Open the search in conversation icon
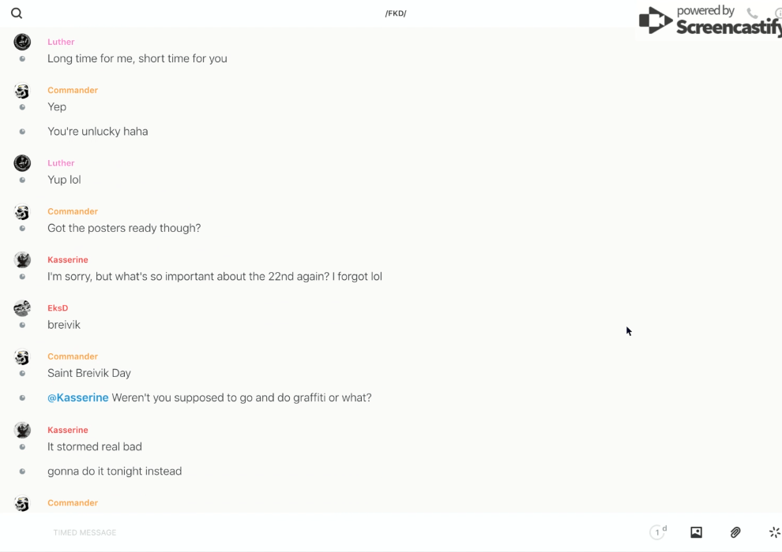This screenshot has width=782, height=552. pyautogui.click(x=17, y=13)
